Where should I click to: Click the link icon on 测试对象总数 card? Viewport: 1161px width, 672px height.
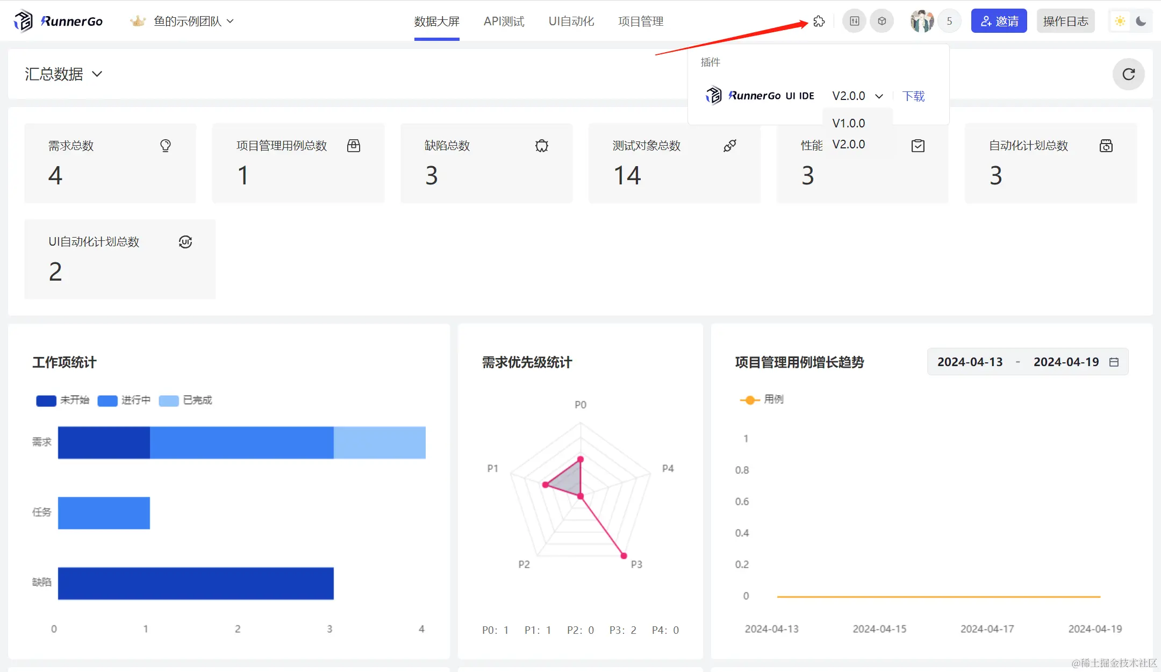pos(729,146)
